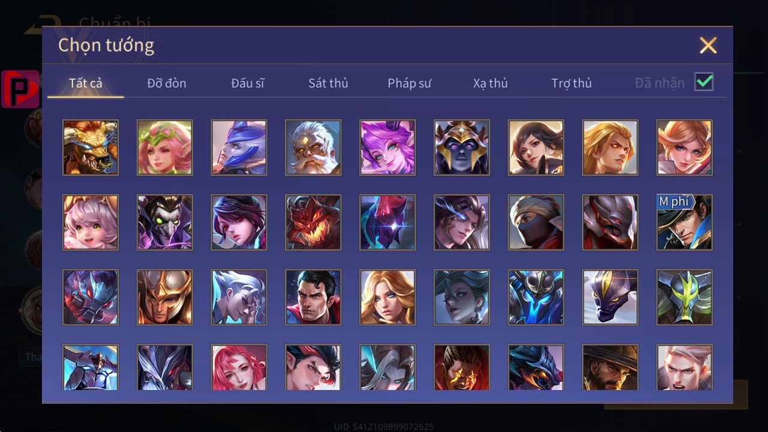Switch to the Đỡ đòn tab
This screenshot has height=432, width=768.
coord(167,83)
